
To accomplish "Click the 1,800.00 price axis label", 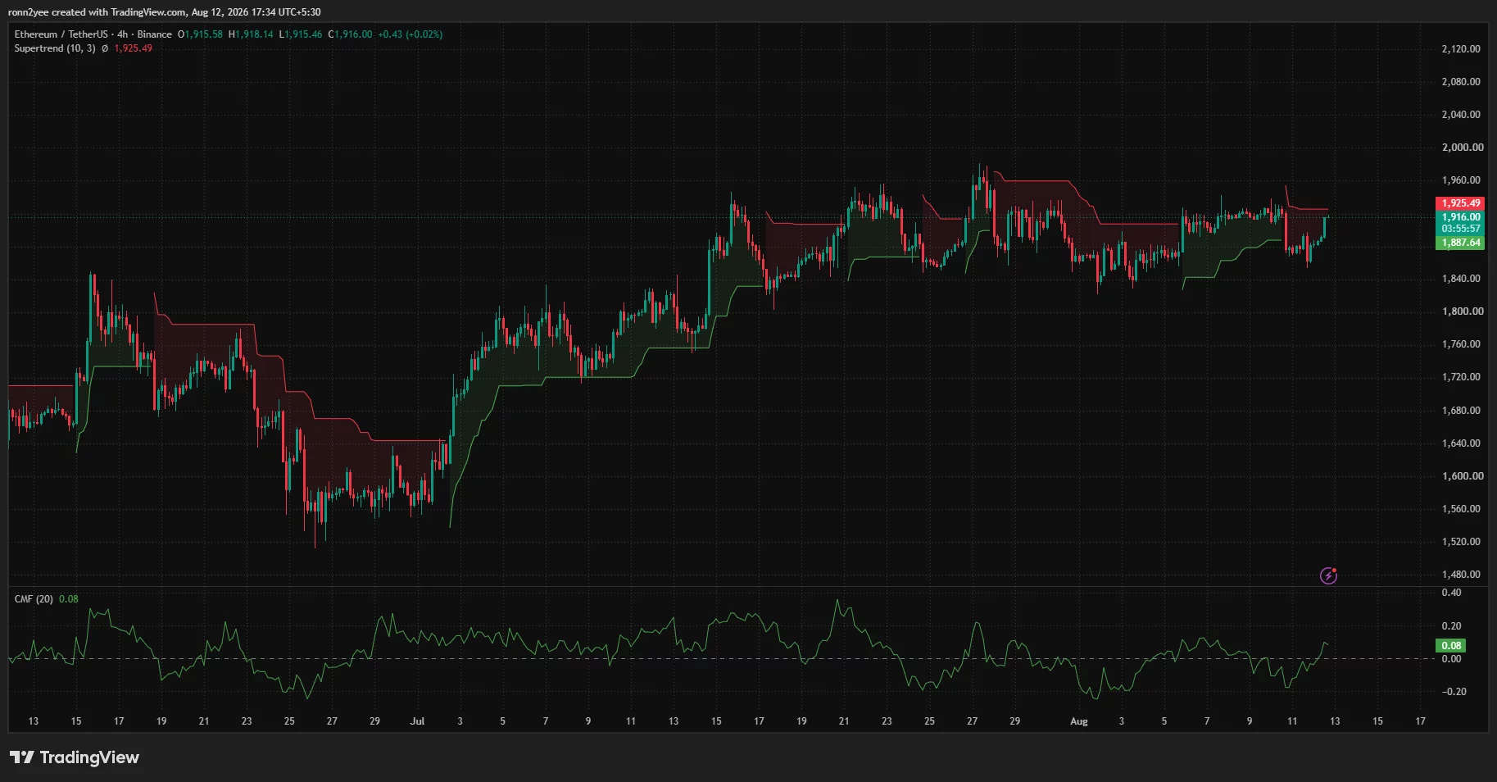I will coord(1461,311).
